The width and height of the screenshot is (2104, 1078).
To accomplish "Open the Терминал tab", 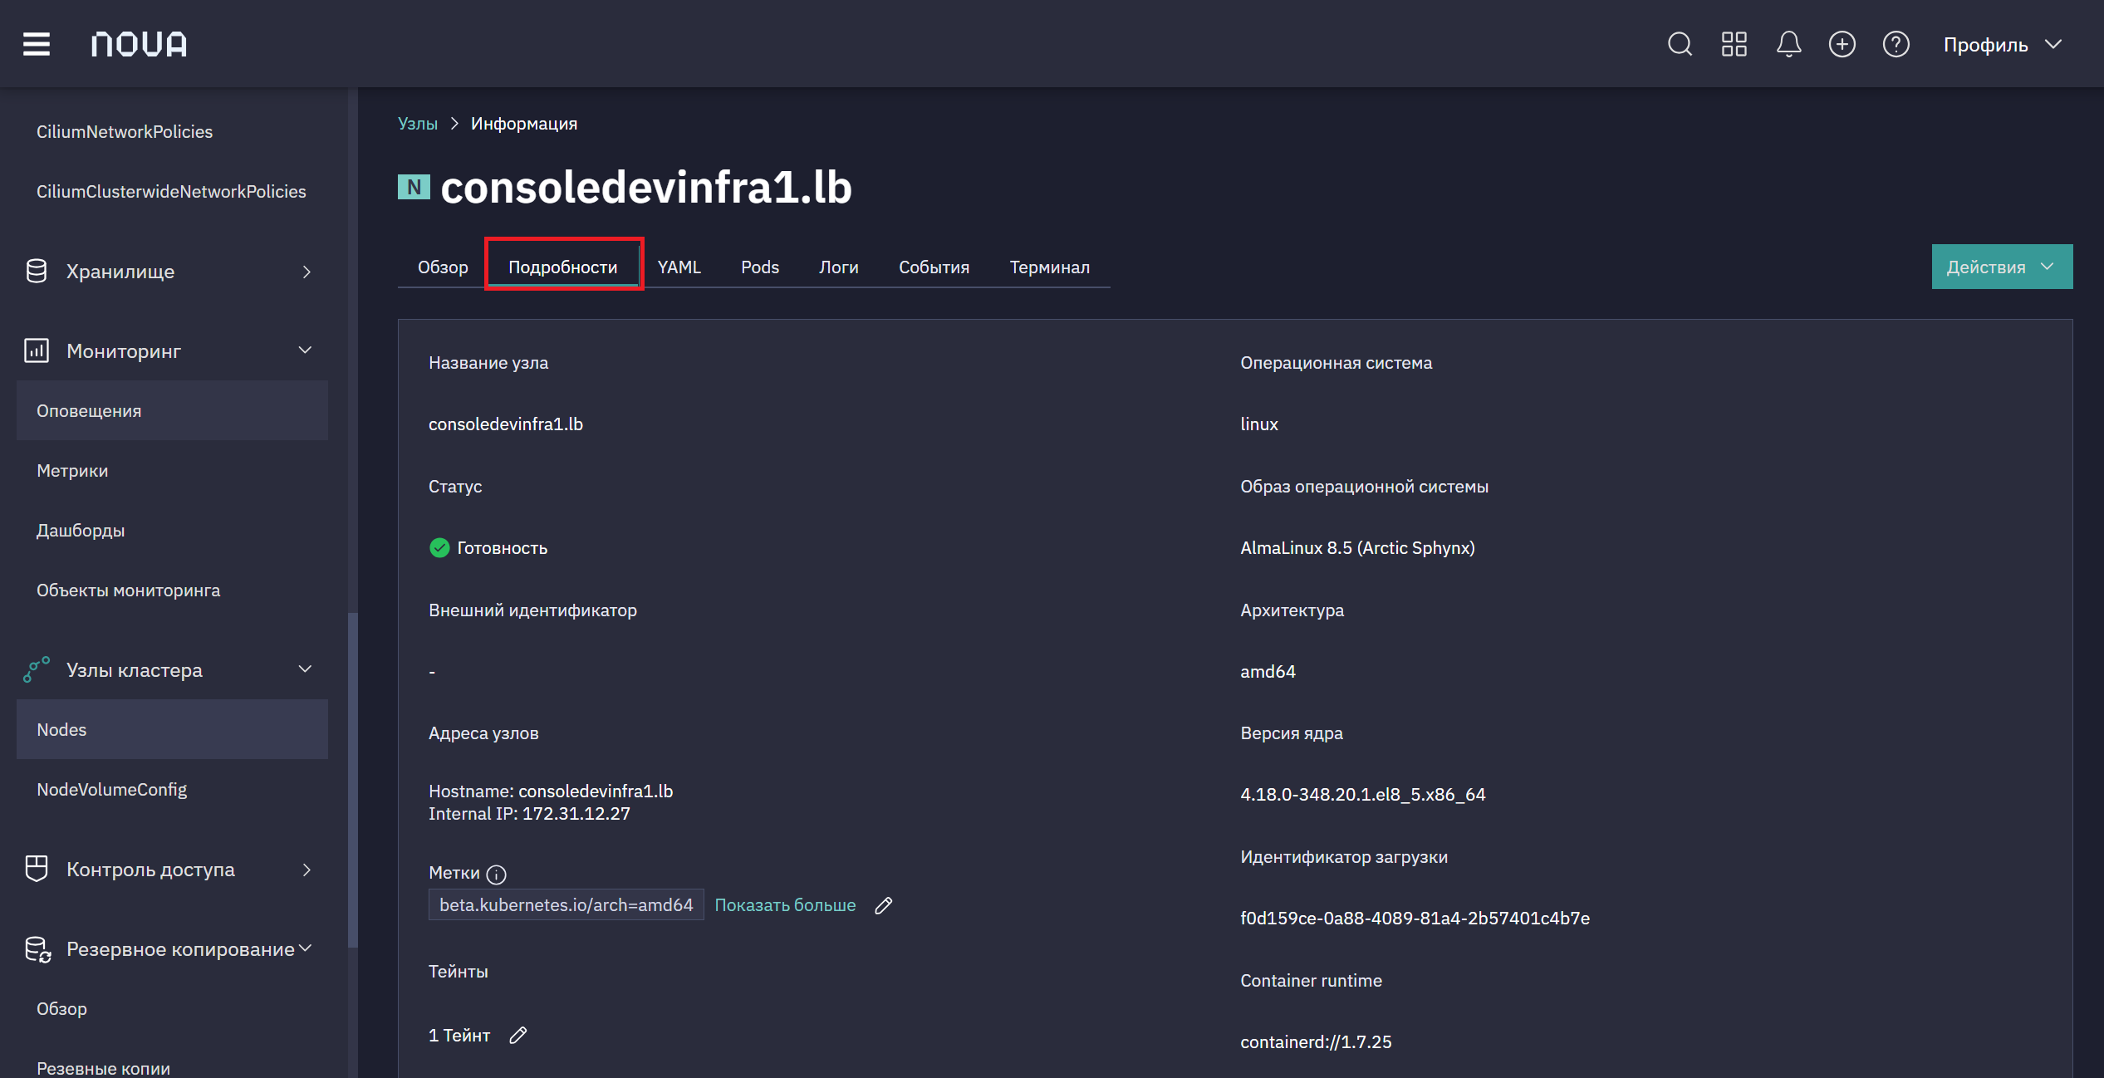I will 1050,267.
